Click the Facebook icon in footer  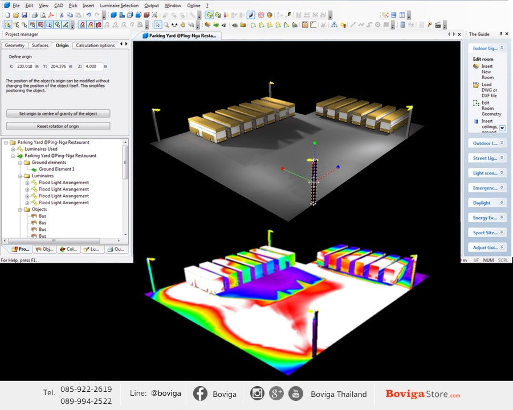point(200,394)
